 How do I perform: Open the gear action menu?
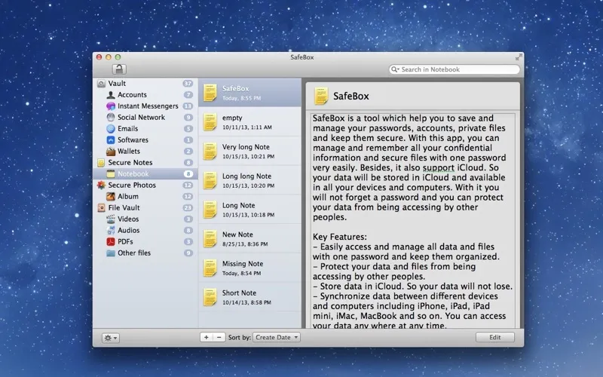click(111, 337)
